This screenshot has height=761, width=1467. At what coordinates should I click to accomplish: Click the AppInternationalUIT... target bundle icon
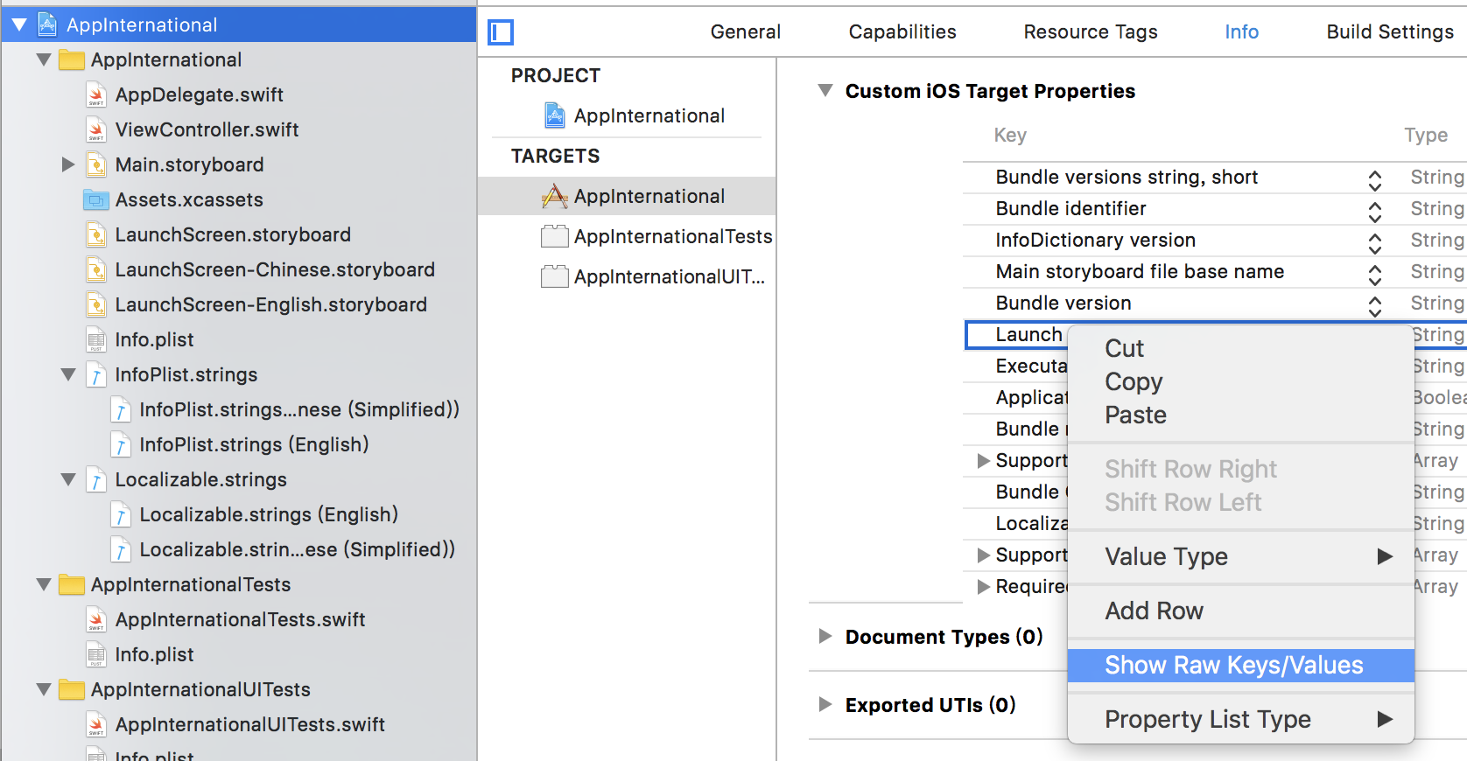[x=555, y=276]
